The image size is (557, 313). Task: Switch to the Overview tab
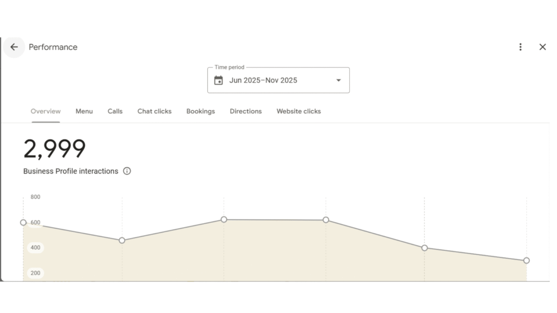pyautogui.click(x=46, y=111)
